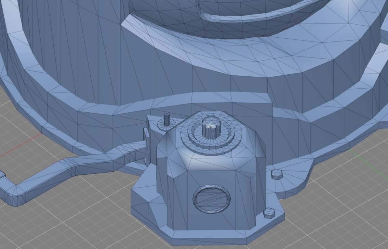
Task: Click the red X axis line on the grid
Action: click(x=21, y=145)
